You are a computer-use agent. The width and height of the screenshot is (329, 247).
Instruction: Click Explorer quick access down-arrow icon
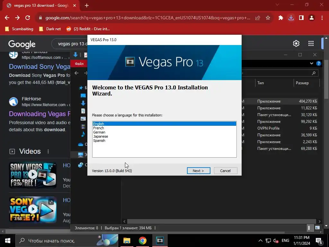click(x=76, y=55)
